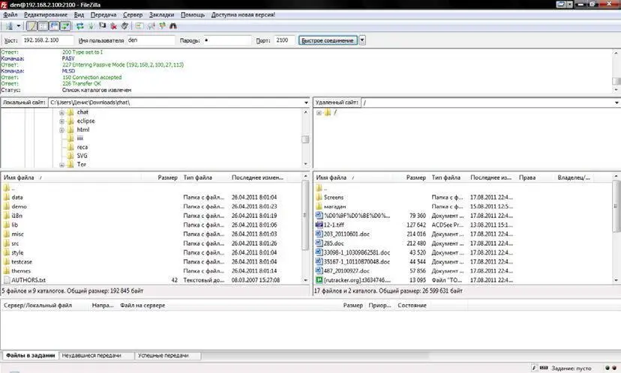
Task: Disconnect from the current server
Action: (x=113, y=26)
